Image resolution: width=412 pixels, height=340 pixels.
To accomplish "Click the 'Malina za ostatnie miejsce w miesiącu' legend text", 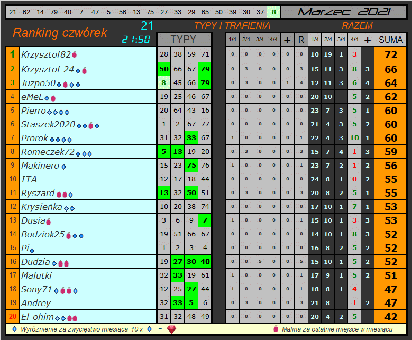I will pyautogui.click(x=337, y=329).
